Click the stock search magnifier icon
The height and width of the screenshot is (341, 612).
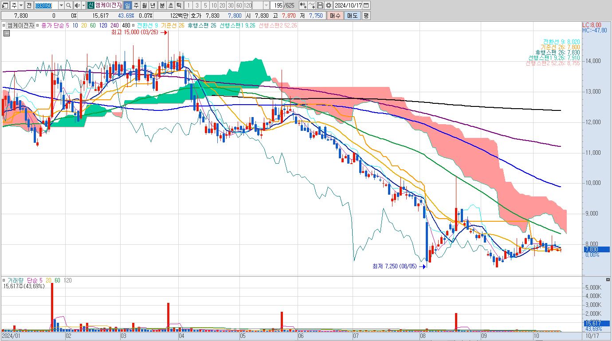point(69,5)
